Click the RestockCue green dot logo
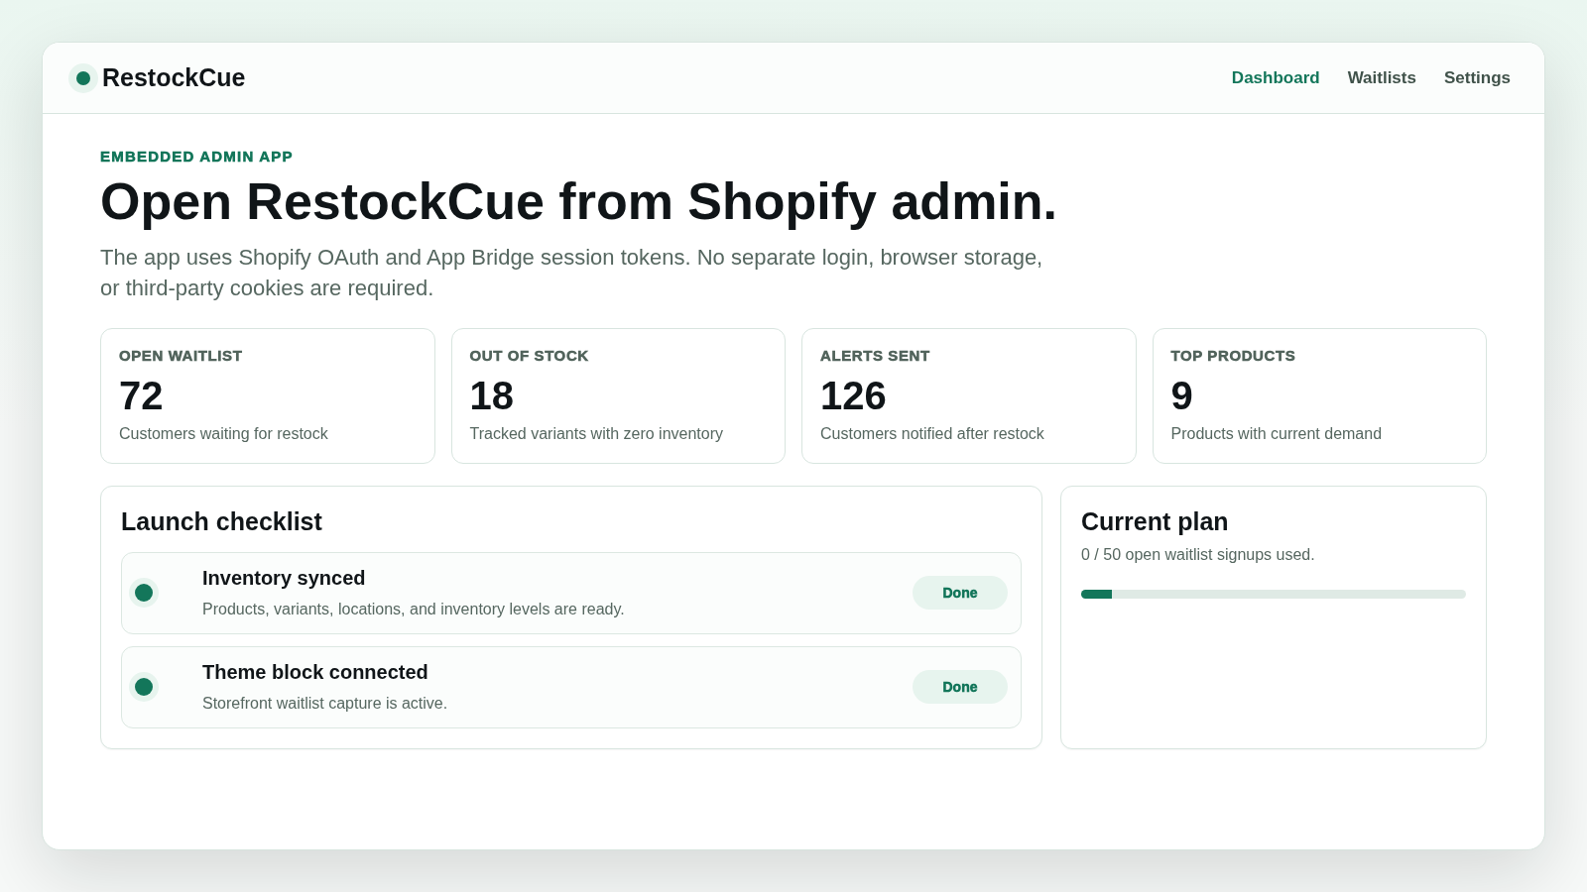This screenshot has height=892, width=1587. (83, 78)
